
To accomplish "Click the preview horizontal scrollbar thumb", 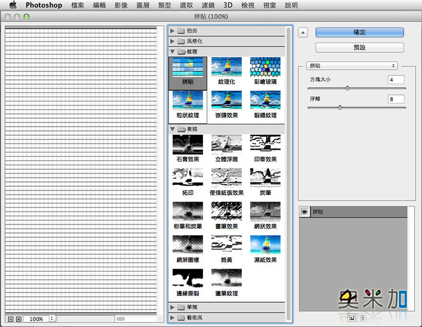I will 120,319.
